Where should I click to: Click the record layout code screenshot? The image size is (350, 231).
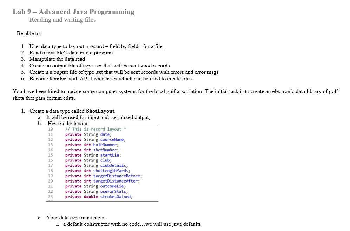point(102,164)
